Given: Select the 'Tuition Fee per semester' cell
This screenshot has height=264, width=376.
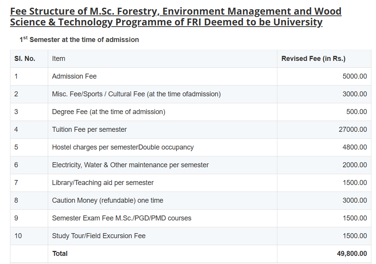Looking at the screenshot, I should coord(89,129).
